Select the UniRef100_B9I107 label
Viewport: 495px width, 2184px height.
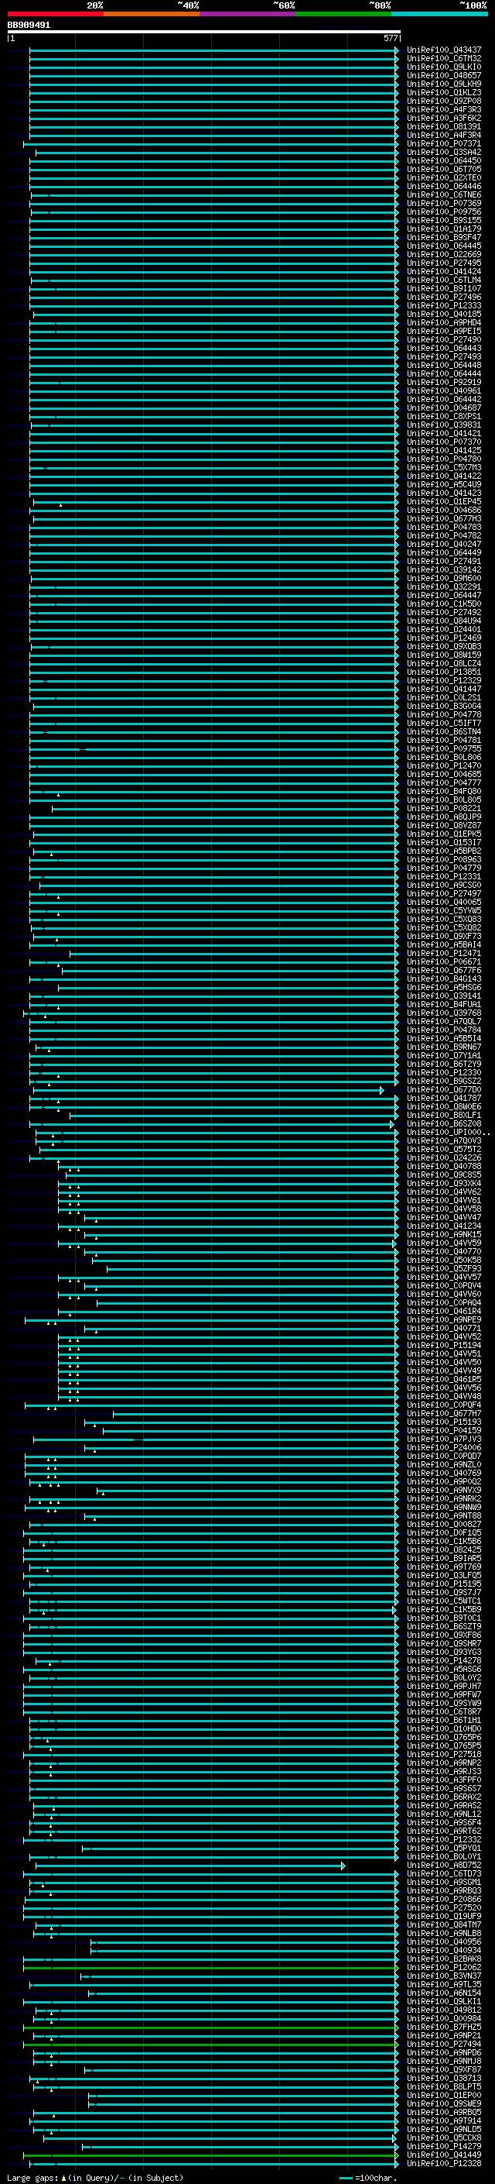click(x=443, y=288)
